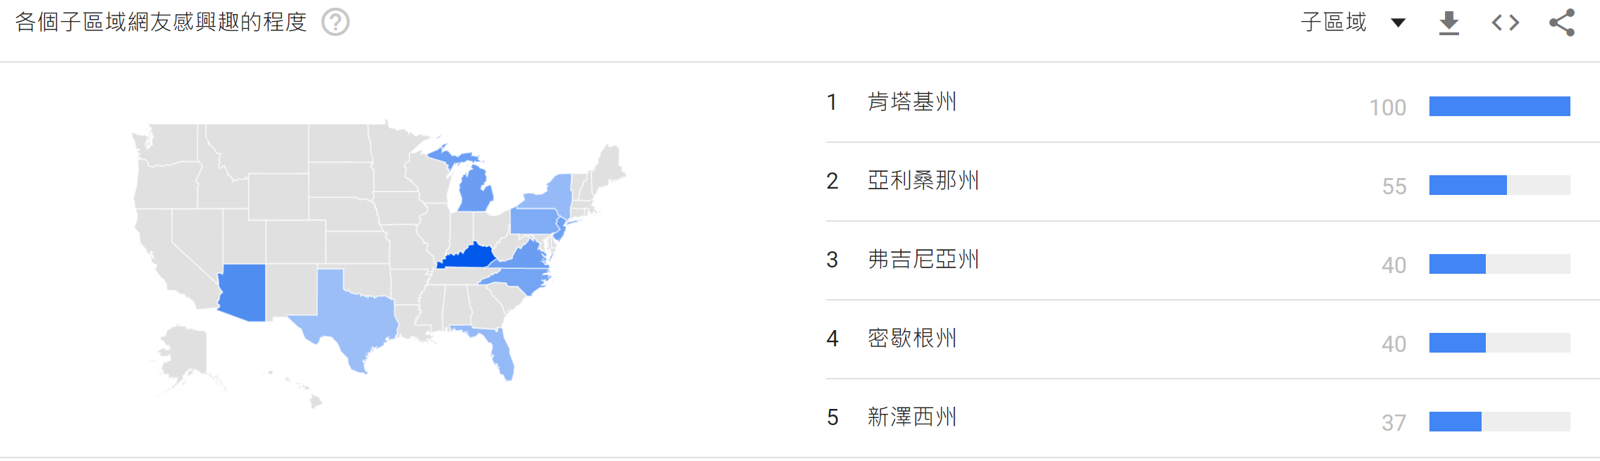Select the 密歇根州 row
This screenshot has height=461, width=1600.
(x=912, y=339)
